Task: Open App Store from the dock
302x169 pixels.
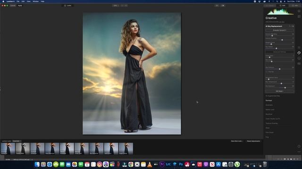Action: pos(218,164)
